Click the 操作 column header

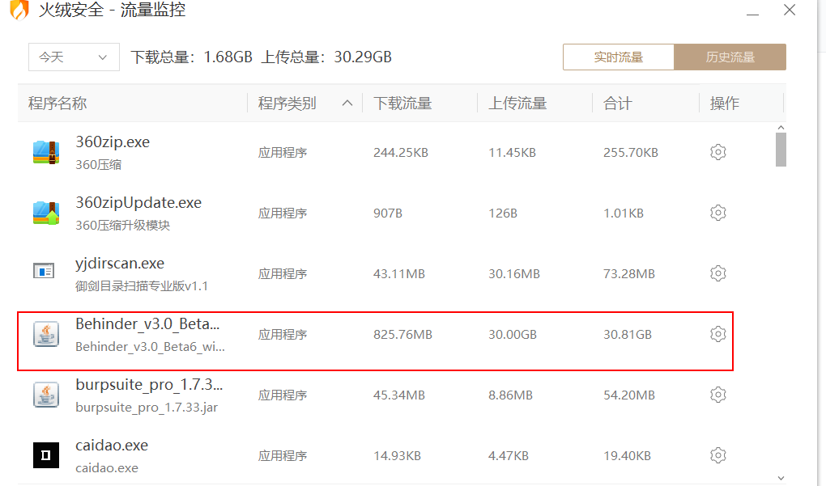(x=724, y=103)
